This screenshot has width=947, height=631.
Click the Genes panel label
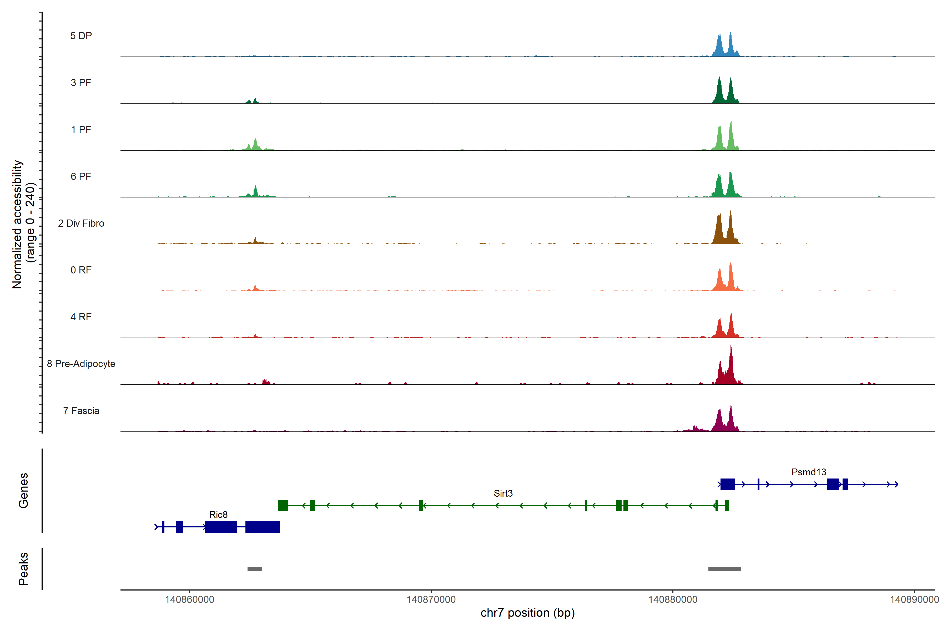pos(23,491)
